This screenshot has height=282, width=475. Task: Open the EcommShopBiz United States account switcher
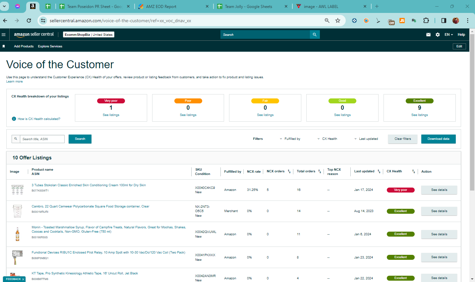tap(89, 34)
